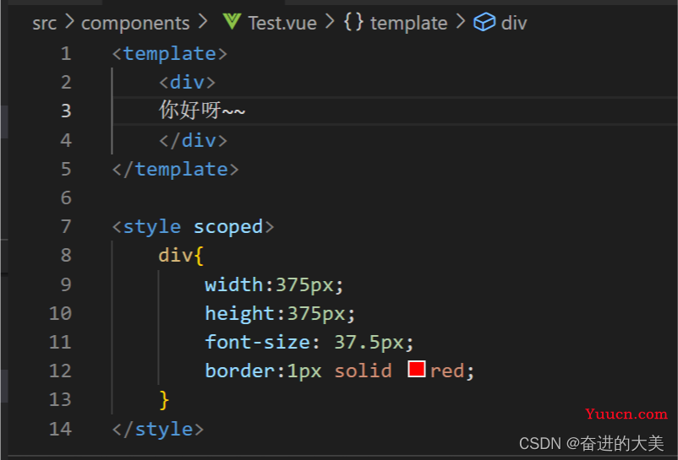Expand the chevron after Test.vue

coord(330,22)
